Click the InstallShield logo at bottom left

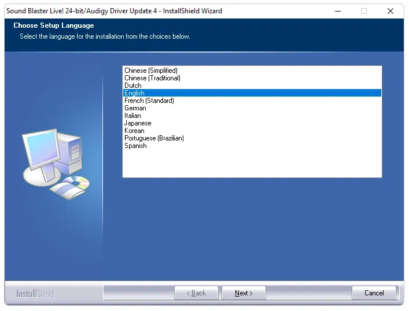[x=35, y=294]
